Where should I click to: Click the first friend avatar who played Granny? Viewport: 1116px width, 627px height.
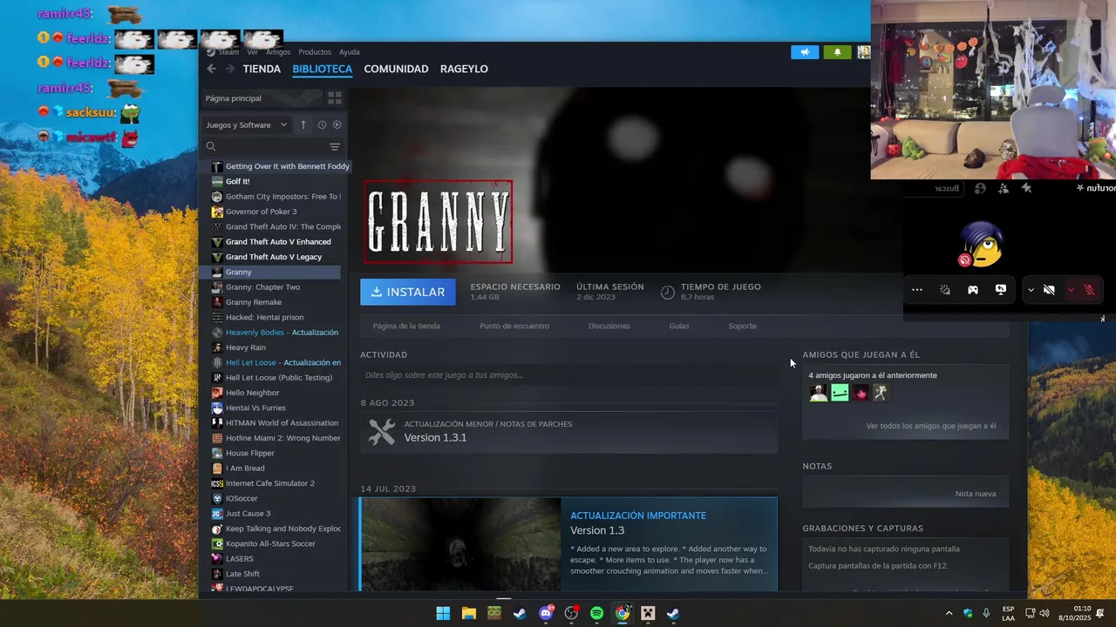(x=819, y=393)
